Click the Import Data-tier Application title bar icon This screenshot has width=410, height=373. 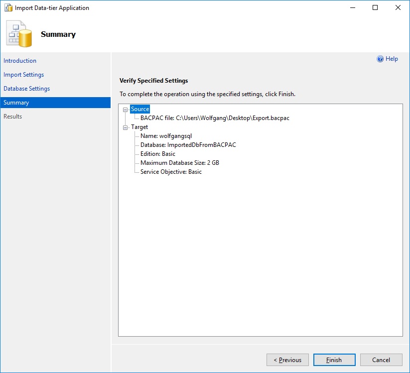8,8
